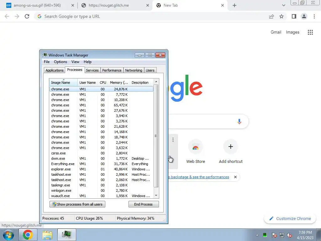
Task: Open Task Manager Options menu
Action: click(61, 62)
